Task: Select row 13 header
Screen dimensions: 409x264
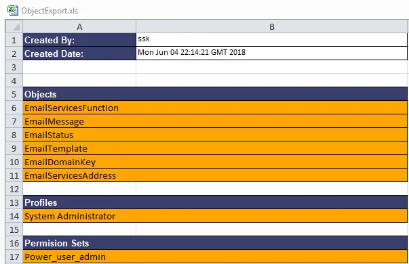Action: pyautogui.click(x=14, y=202)
